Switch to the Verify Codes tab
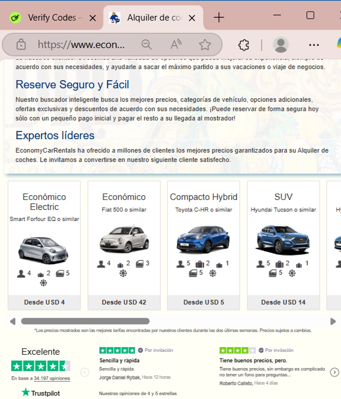This screenshot has height=399, width=341. tap(52, 18)
